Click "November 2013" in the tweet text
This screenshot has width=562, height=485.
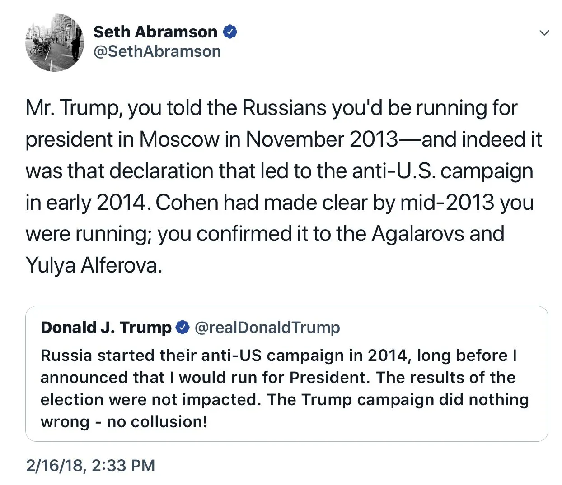(x=322, y=140)
